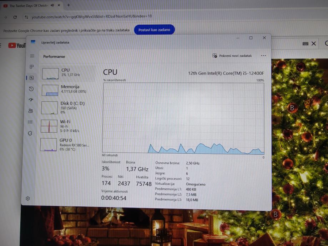Clear the YouTube search with X icon
328x246 pixels.
point(314,43)
